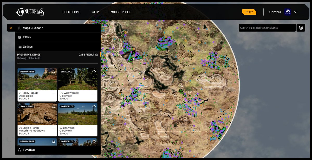Click the 173 Willowbrook address text
Screen dimensions: 312x160
coord(69,93)
